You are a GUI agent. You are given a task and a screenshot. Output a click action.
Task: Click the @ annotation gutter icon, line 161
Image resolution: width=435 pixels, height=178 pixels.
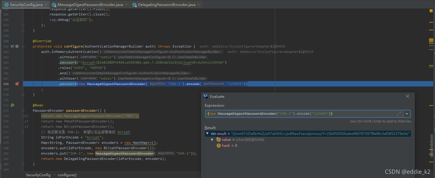pos(17,46)
